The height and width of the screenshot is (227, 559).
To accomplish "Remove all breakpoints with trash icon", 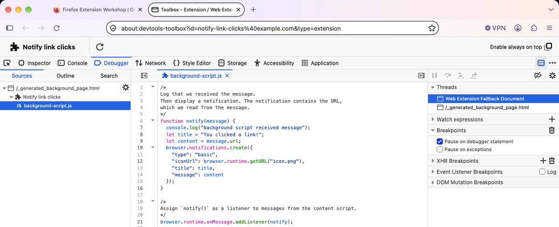I will coord(552,131).
